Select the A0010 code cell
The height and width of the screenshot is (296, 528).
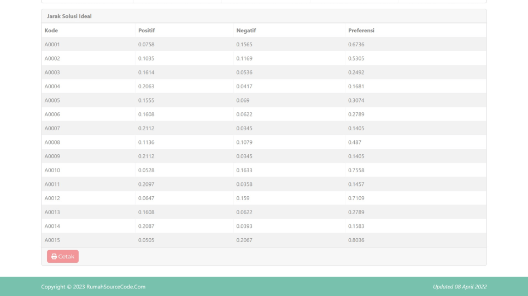[52, 170]
